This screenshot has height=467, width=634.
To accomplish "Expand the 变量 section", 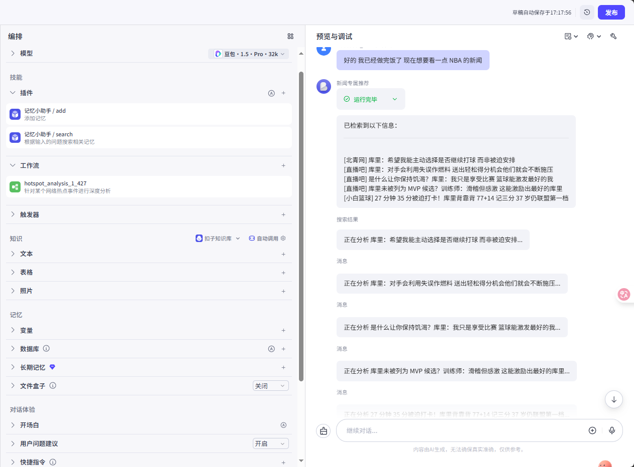I will [13, 330].
